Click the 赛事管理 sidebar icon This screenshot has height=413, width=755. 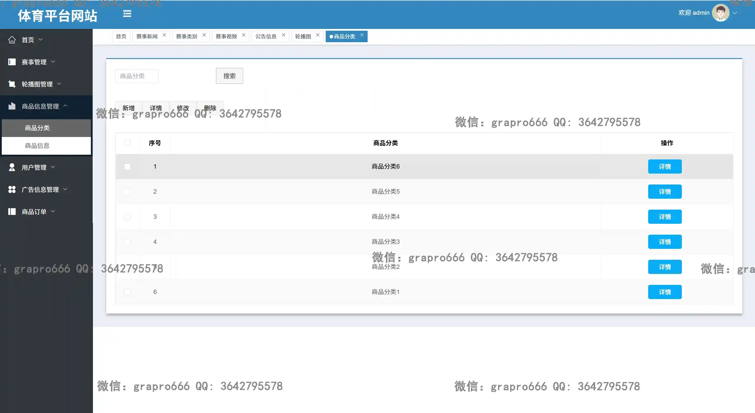click(12, 62)
